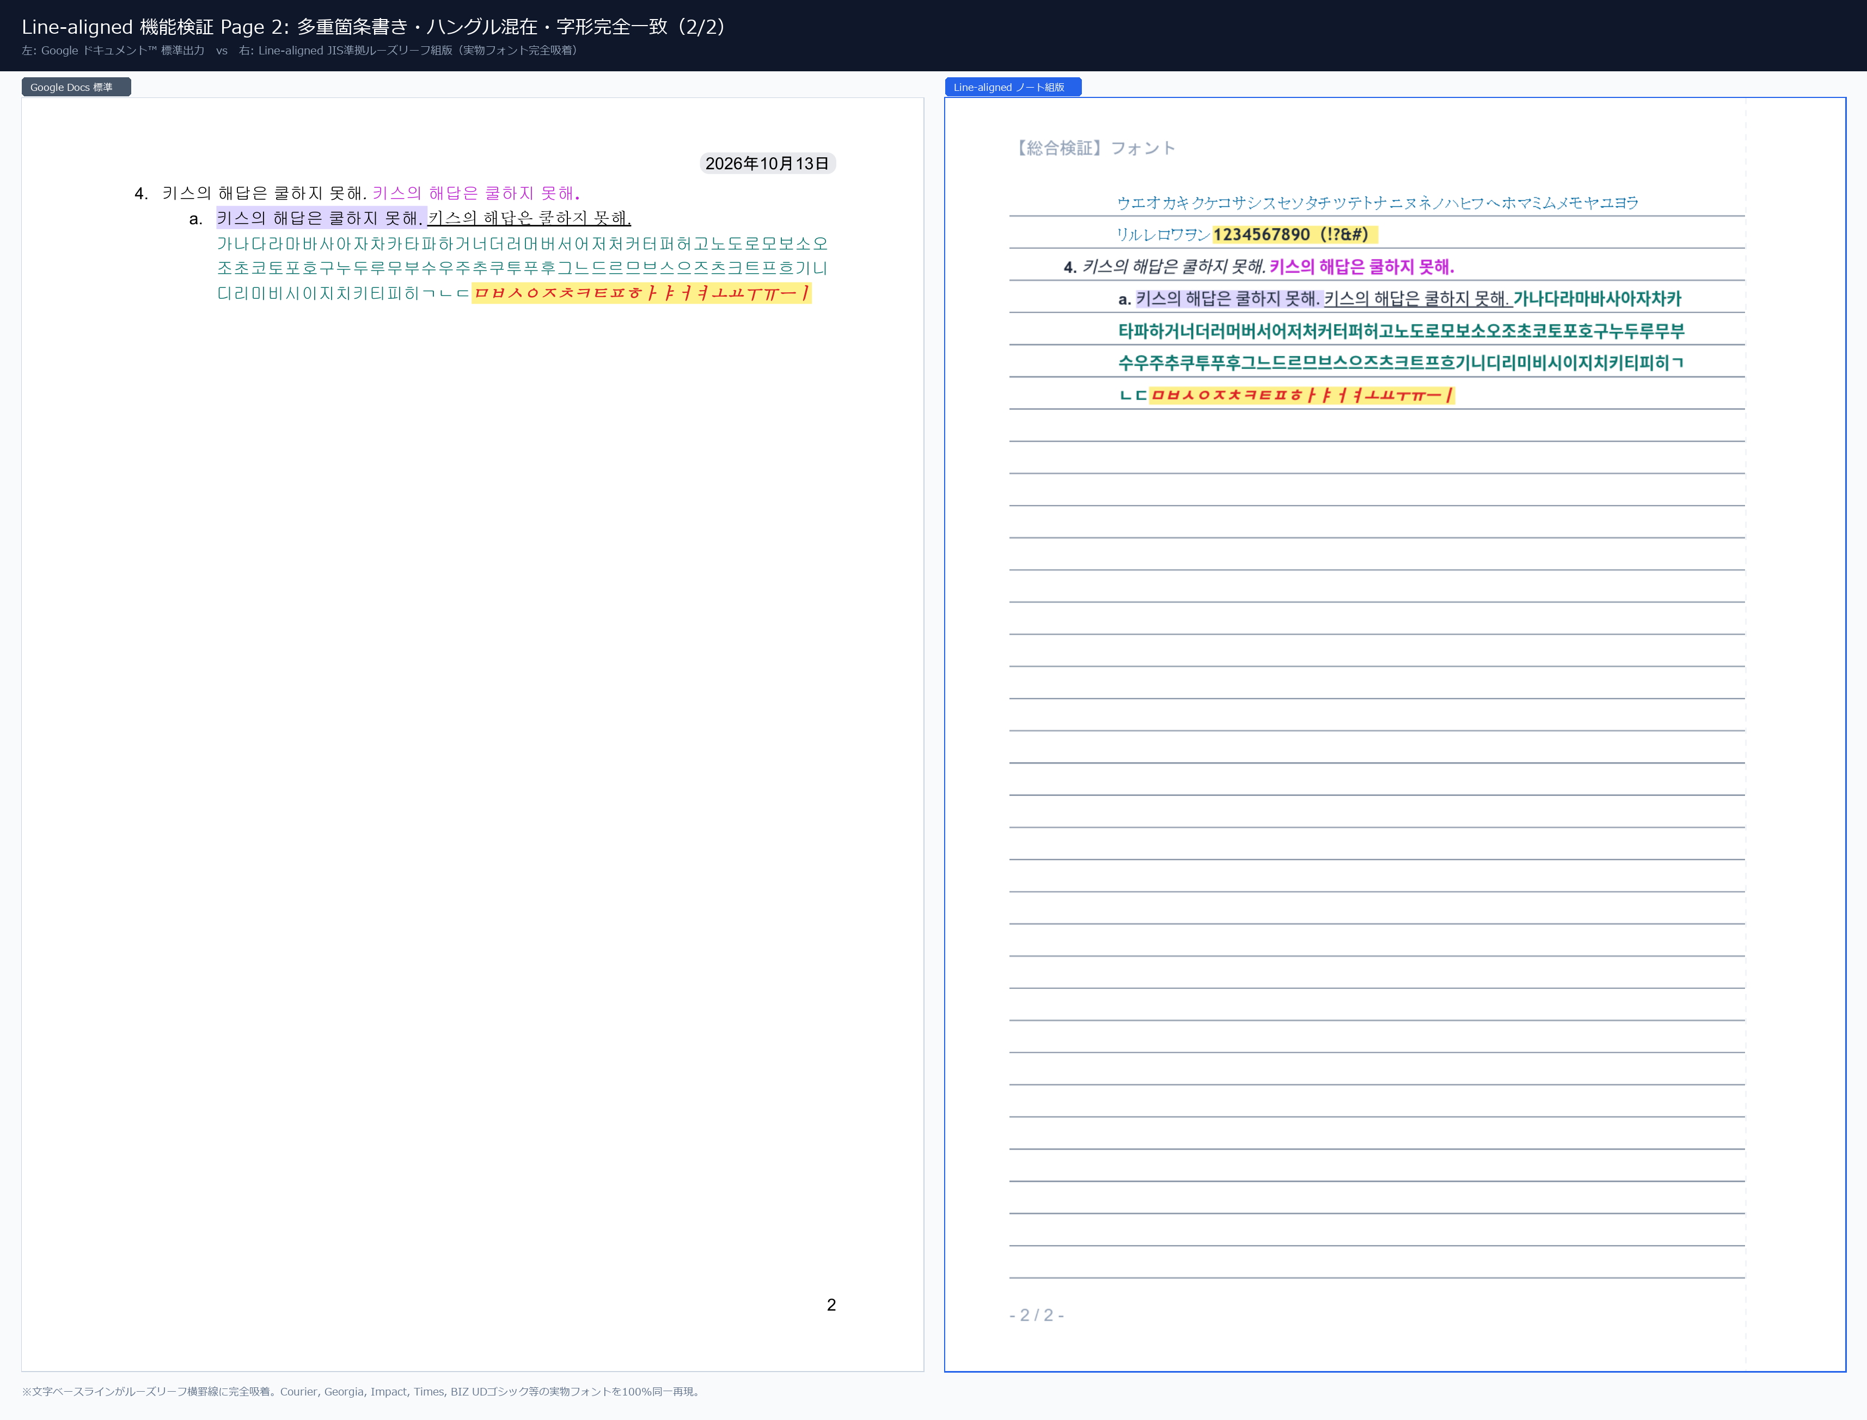Click the page title Line-aligned 機能検証 Page 2
This screenshot has height=1420, width=1867.
click(x=373, y=27)
